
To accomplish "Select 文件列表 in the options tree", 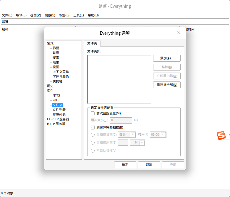I will 59,110.
